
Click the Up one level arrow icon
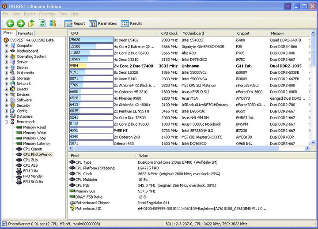pos(31,23)
